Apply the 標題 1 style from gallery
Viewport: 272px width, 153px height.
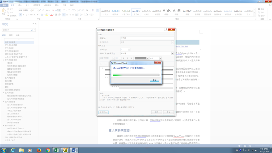pos(167,12)
